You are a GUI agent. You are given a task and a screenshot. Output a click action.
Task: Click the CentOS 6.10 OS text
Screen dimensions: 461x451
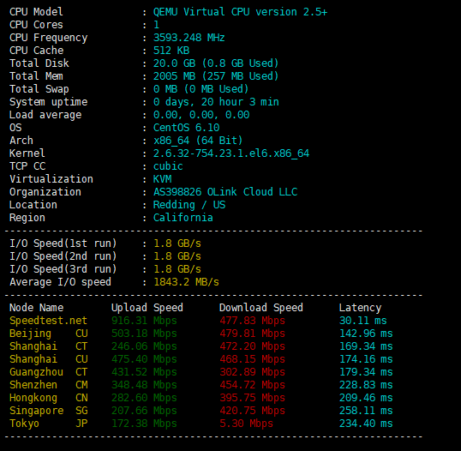click(187, 128)
